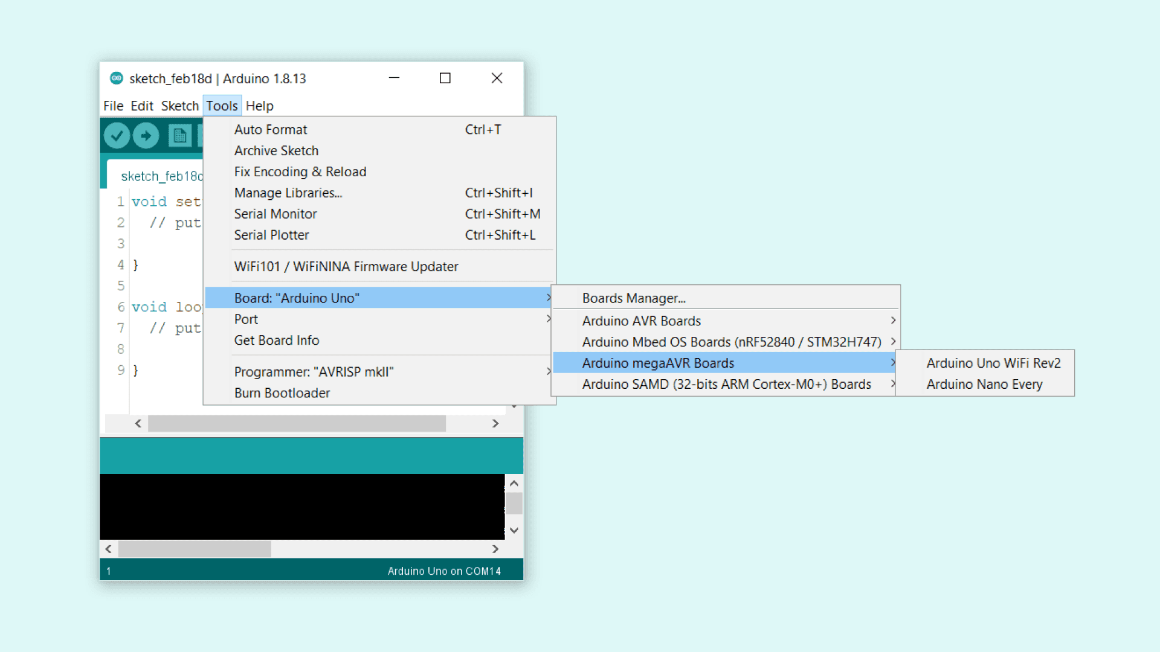Image resolution: width=1160 pixels, height=652 pixels.
Task: Open Serial Monitor from Tools menu
Action: coord(275,214)
